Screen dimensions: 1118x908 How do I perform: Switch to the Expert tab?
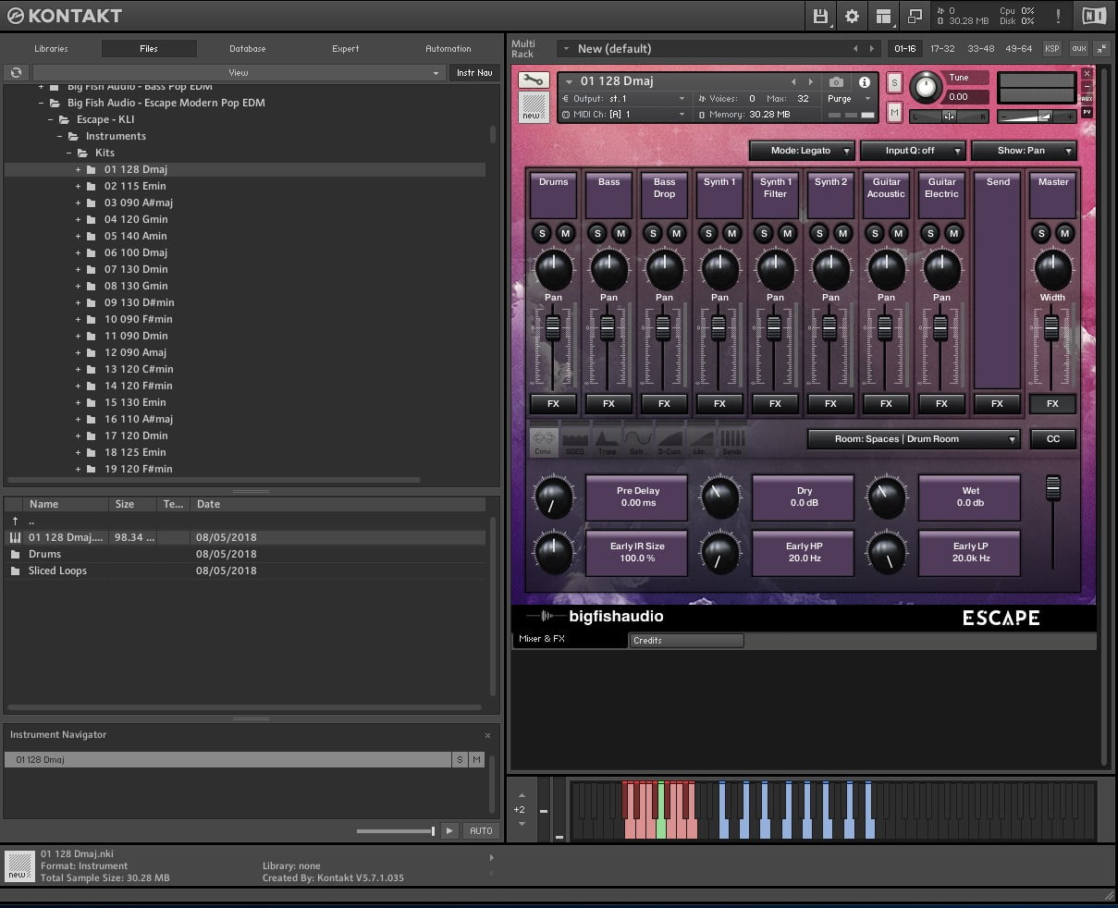346,48
